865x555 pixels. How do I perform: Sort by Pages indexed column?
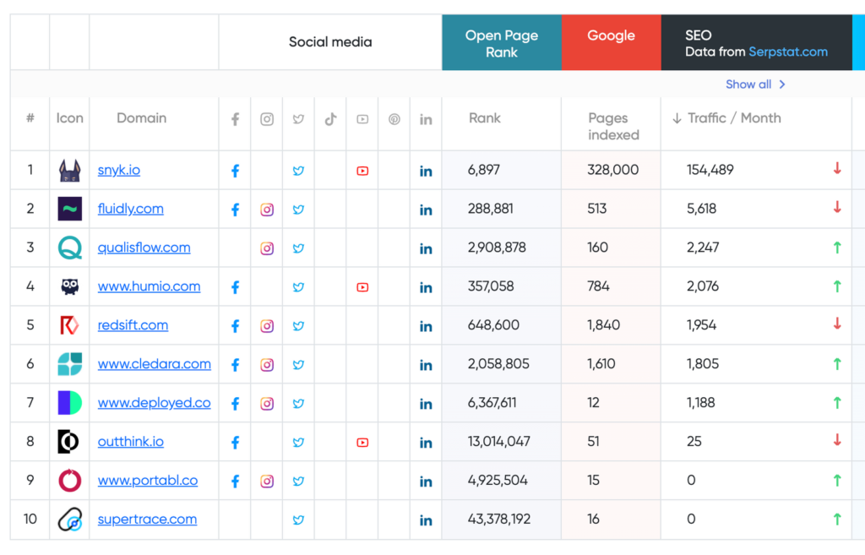click(x=613, y=127)
